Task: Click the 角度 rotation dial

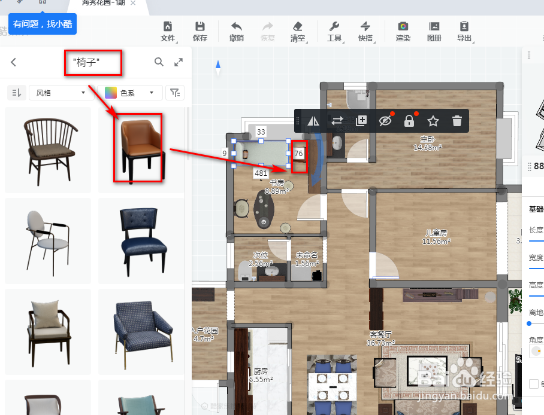Action: (536, 351)
